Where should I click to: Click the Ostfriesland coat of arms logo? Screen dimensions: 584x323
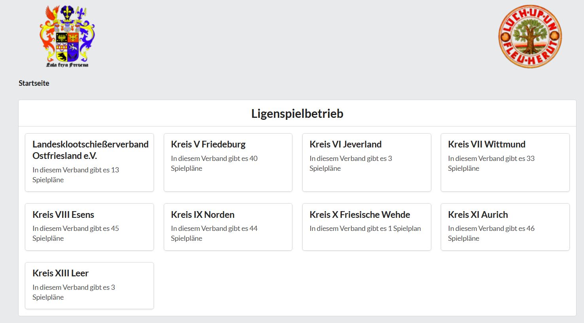tap(67, 36)
